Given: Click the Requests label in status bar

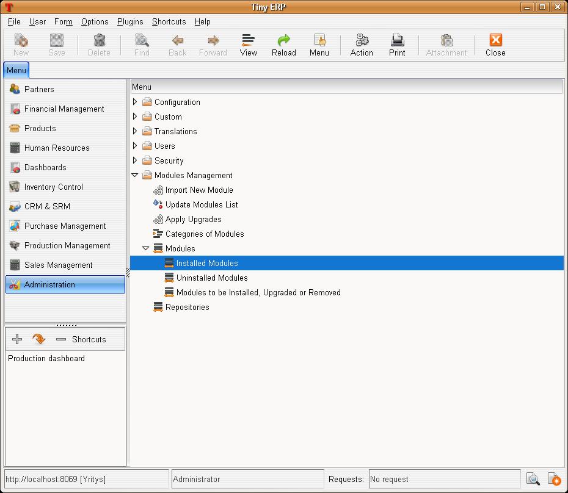Looking at the screenshot, I should click(346, 479).
